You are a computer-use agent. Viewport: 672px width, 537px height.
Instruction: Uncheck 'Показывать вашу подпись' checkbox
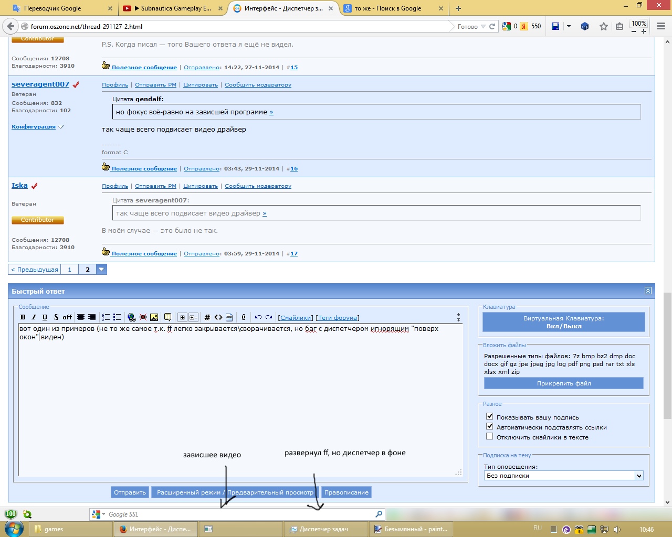(489, 416)
